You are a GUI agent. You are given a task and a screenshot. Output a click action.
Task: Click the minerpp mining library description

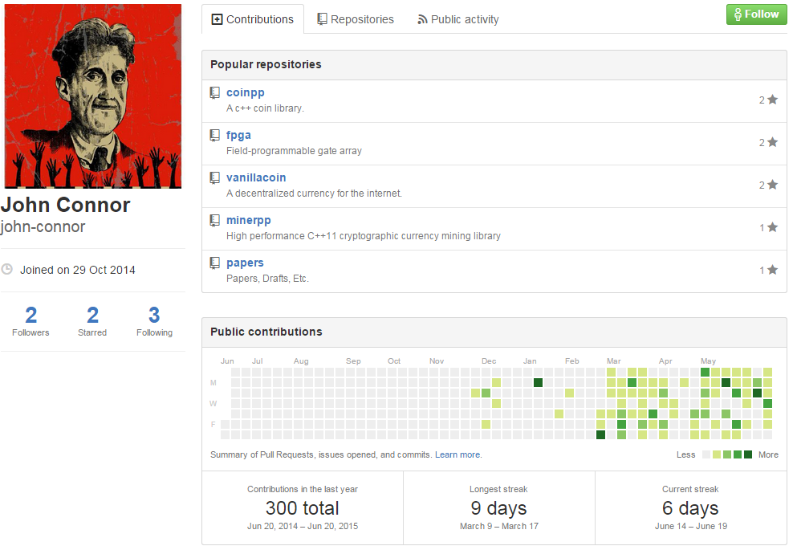(364, 236)
